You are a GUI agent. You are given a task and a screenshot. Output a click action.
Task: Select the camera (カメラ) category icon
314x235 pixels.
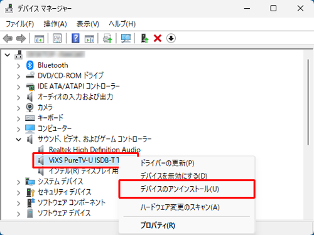[30, 107]
